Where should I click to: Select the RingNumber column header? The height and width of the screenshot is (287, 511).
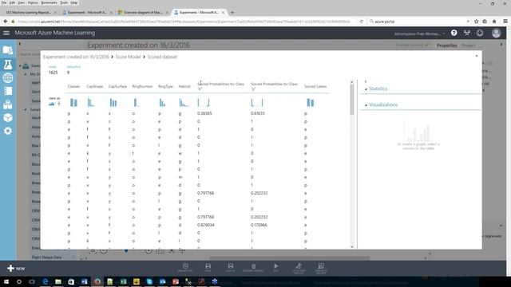point(142,87)
